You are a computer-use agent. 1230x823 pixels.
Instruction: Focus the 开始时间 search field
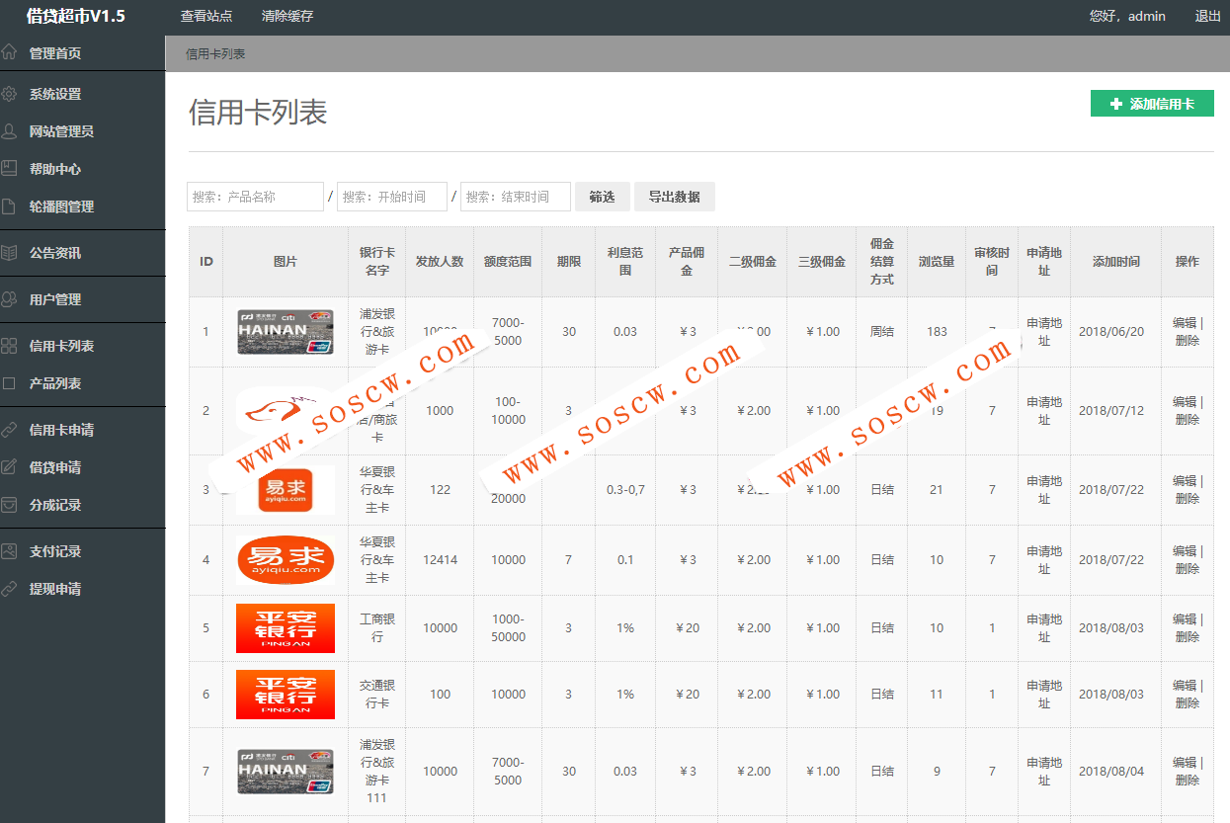pos(392,197)
